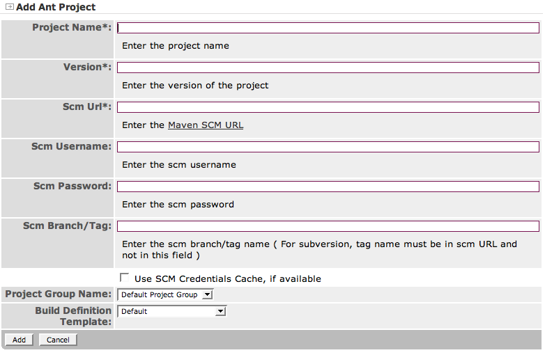Open the Project Group Name dropdown
Viewport: 545px width, 355px height.
pyautogui.click(x=165, y=294)
